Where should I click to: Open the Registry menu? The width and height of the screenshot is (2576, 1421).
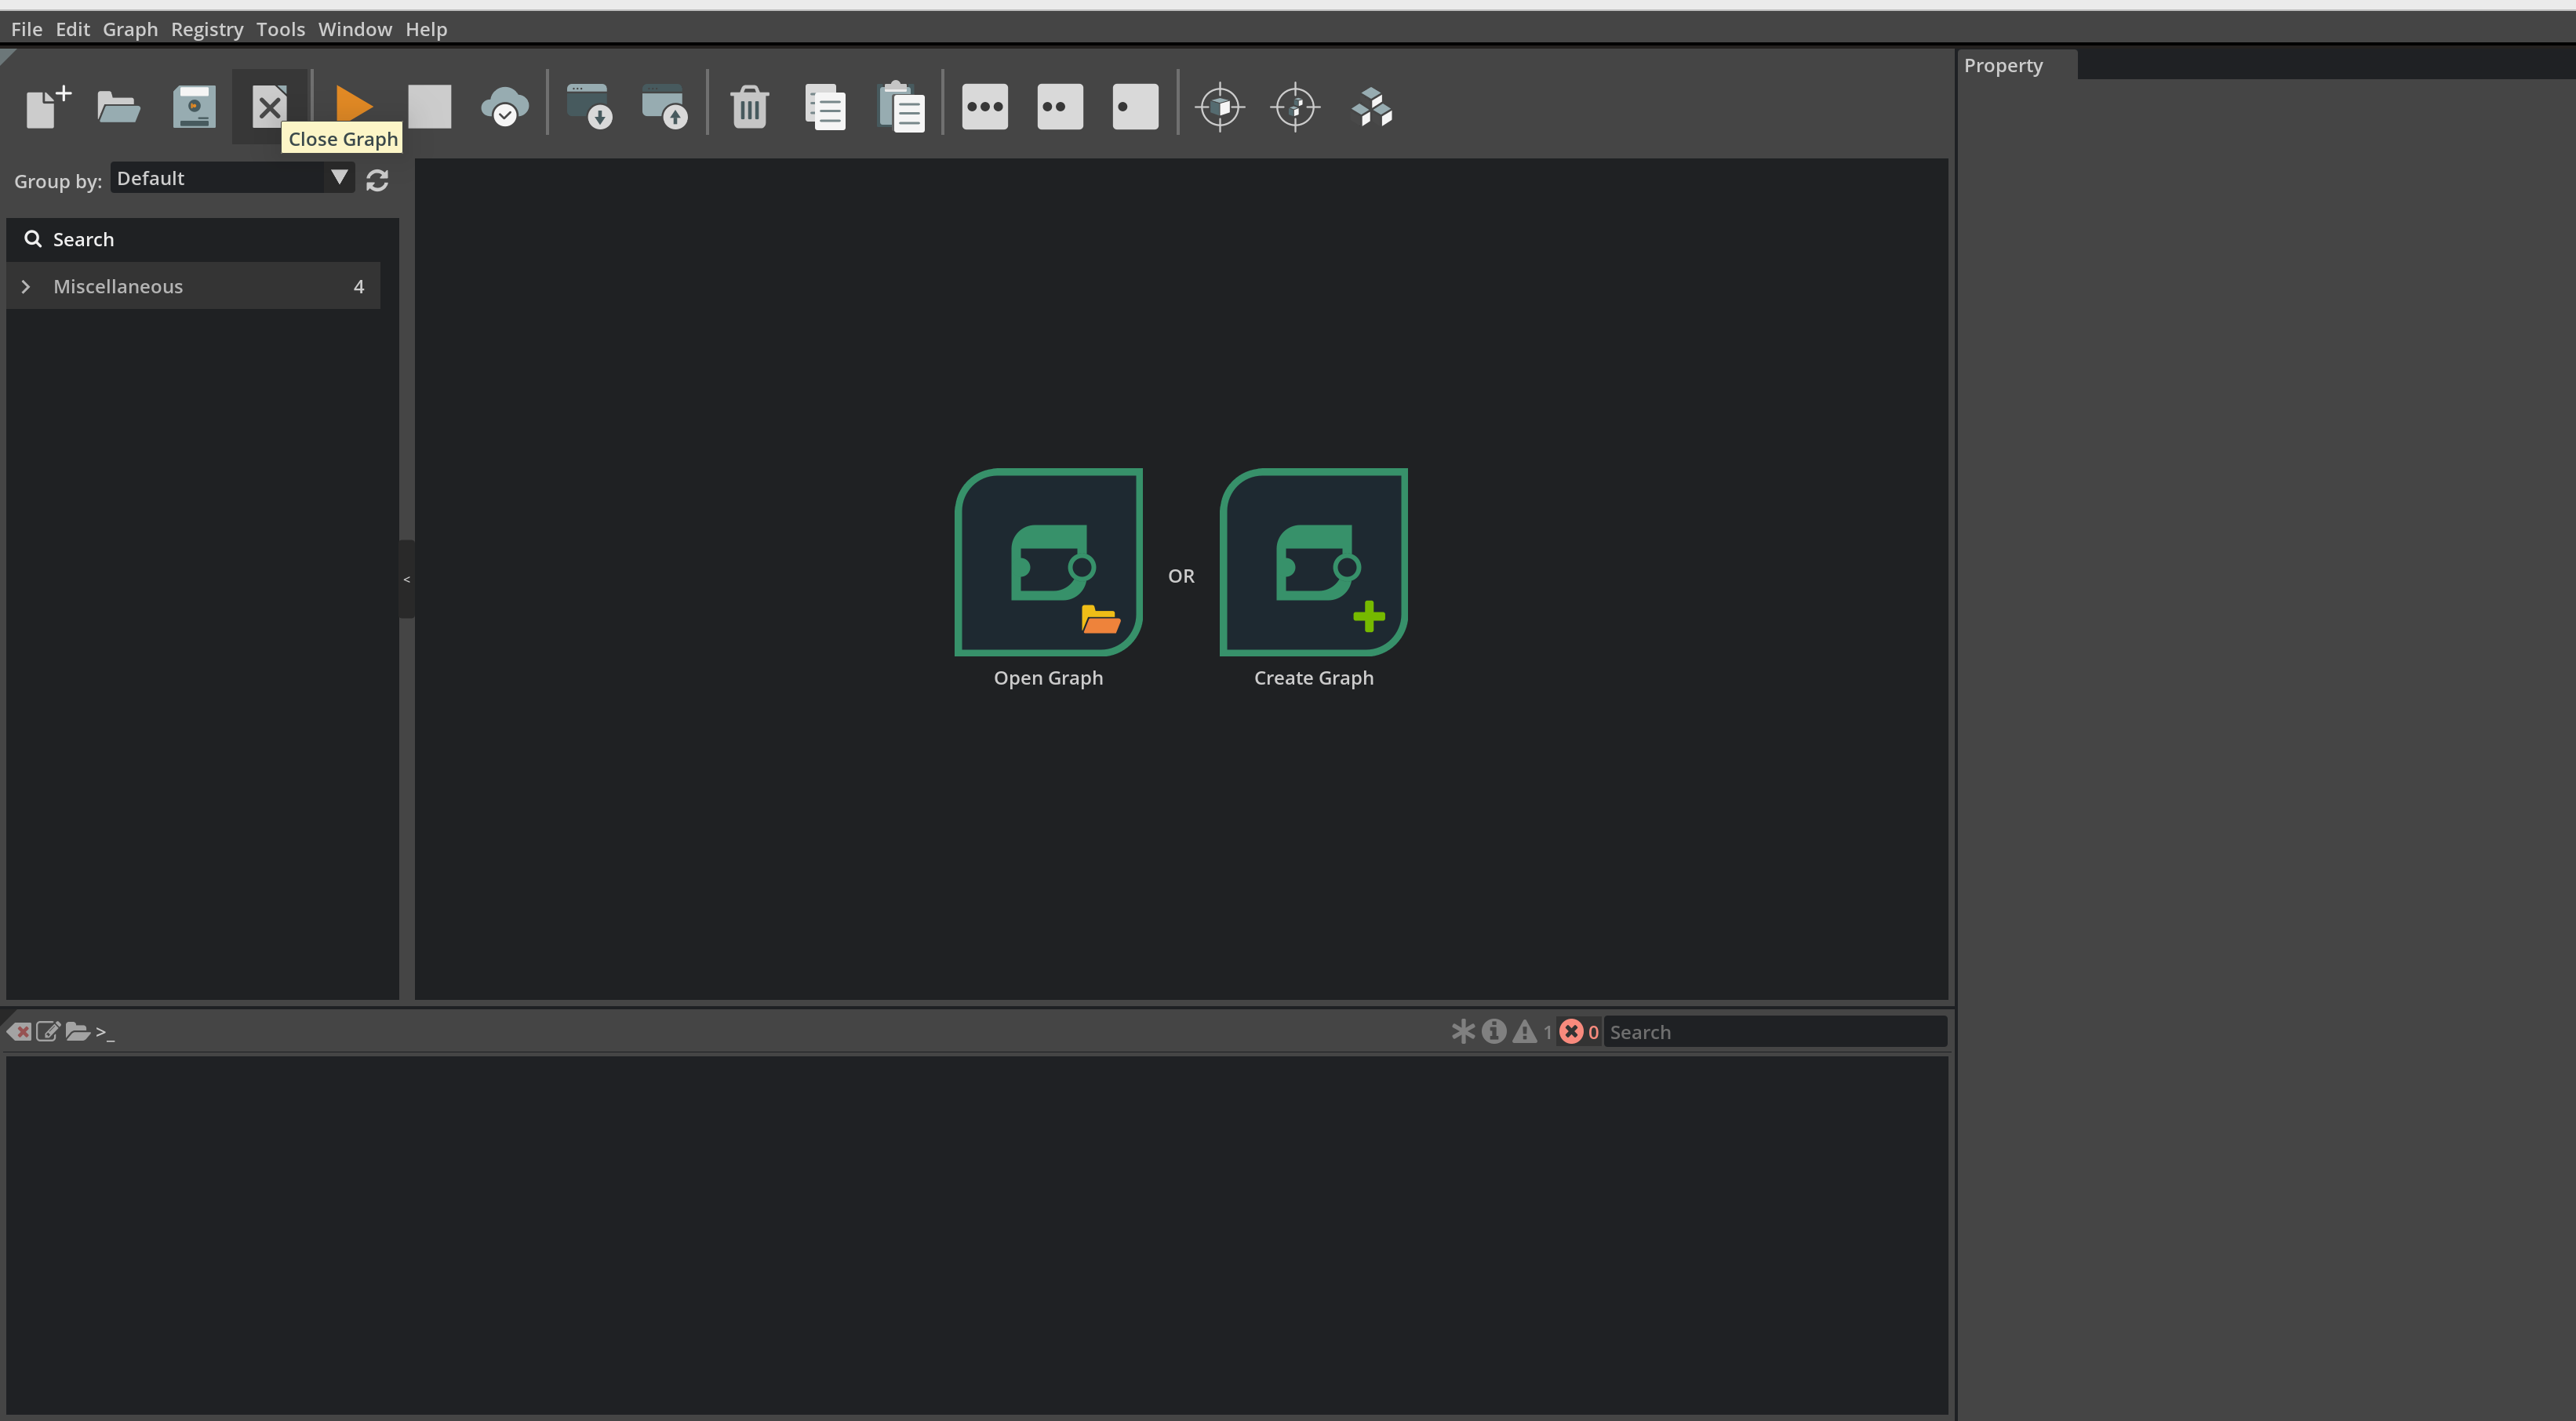coord(207,29)
